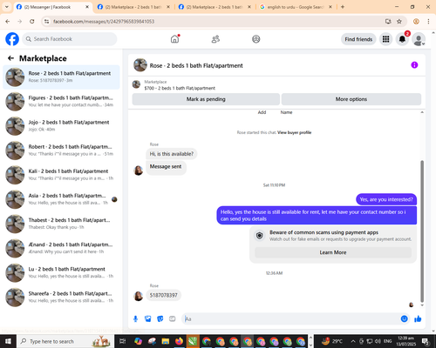
Task: Click the voice clip microphone icon
Action: coord(135,319)
